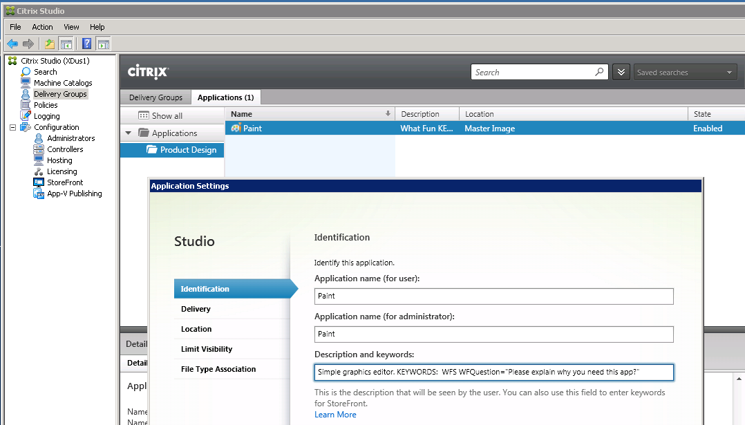Select the StoreFront node
745x425 pixels.
coord(65,182)
